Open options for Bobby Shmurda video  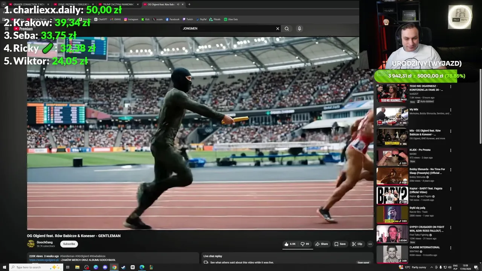click(x=450, y=170)
